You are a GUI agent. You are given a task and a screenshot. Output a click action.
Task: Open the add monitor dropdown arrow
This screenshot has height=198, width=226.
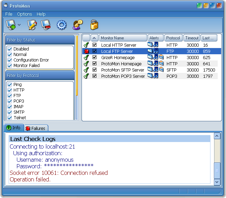point(19,25)
